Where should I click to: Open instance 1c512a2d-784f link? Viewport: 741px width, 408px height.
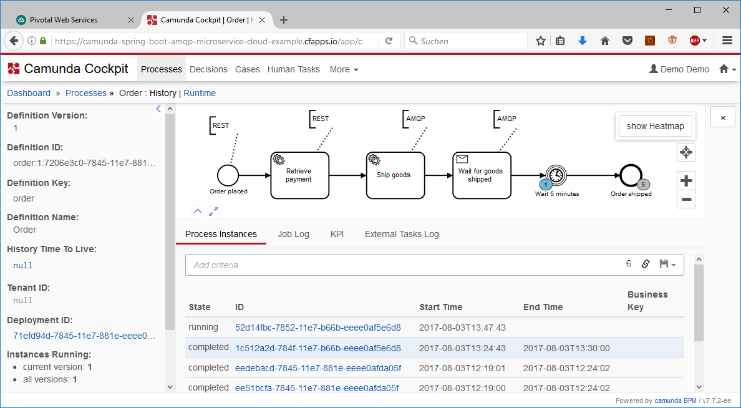tap(318, 349)
